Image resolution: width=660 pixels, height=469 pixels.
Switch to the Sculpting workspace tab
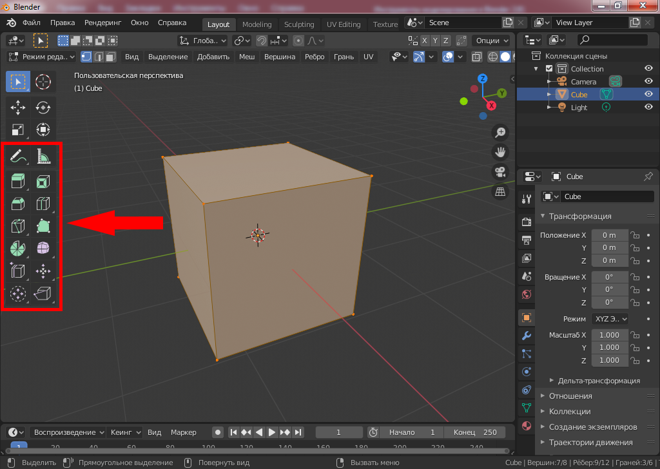point(299,24)
